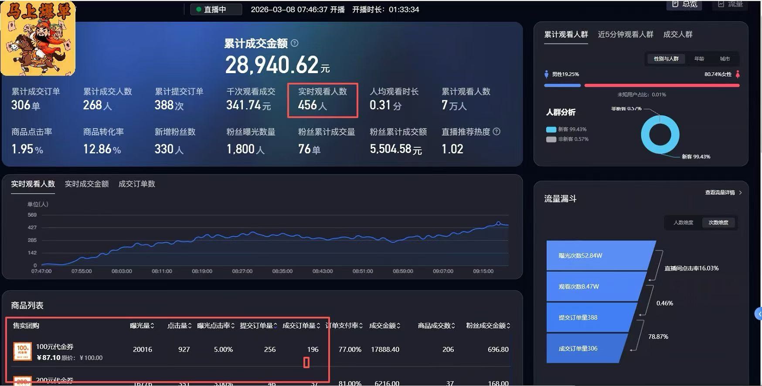Click the 新增粉丝数 330人 metric

pyautogui.click(x=175, y=141)
